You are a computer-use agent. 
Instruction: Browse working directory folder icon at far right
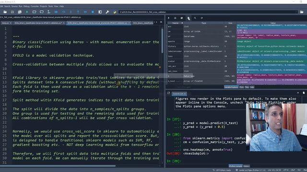coord(302,12)
